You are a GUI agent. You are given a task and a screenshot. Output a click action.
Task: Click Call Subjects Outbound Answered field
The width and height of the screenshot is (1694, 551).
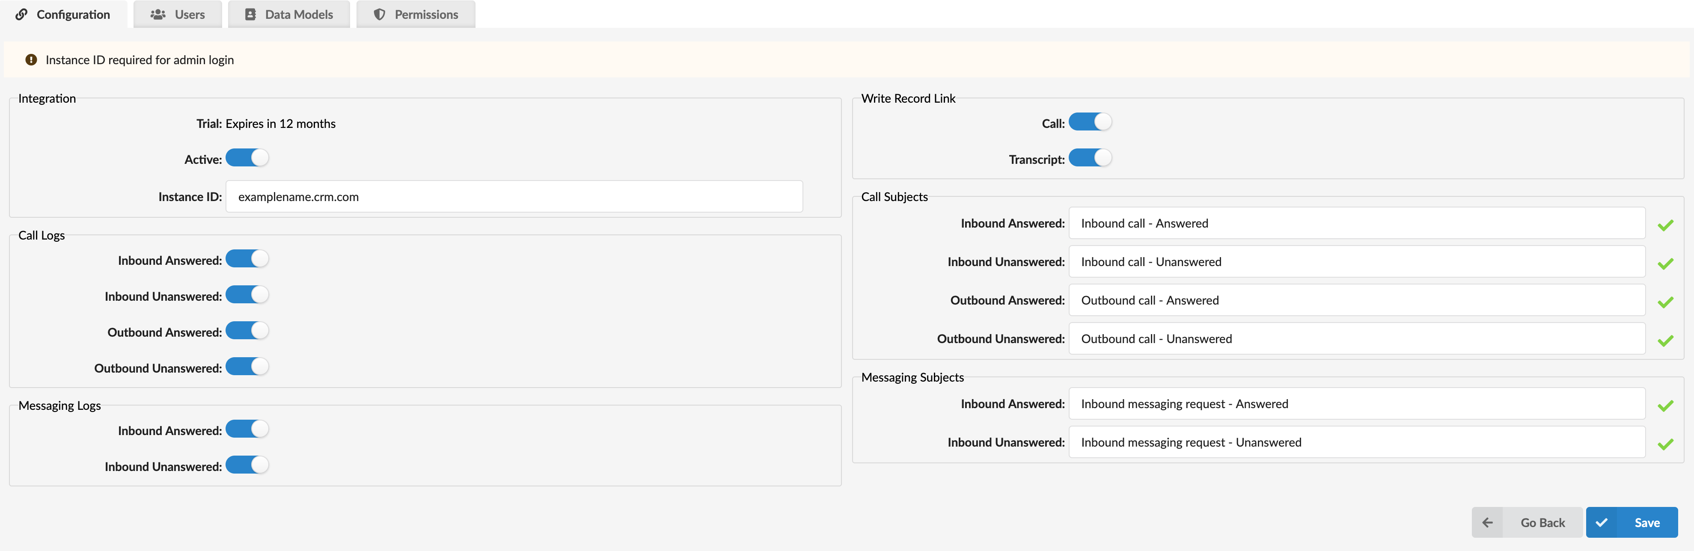pyautogui.click(x=1357, y=300)
